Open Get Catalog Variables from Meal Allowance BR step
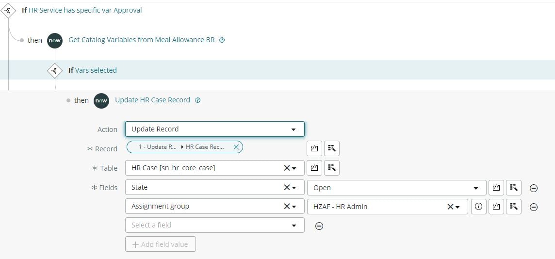 142,40
